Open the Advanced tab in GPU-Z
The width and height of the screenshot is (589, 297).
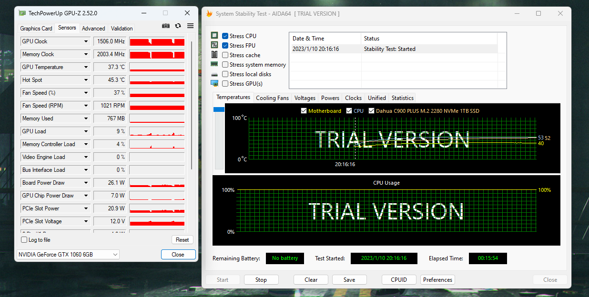93,29
